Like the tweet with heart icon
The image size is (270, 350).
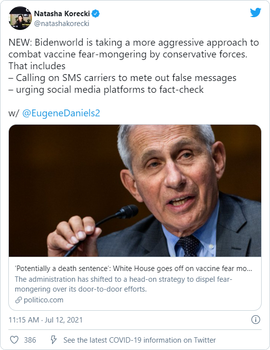[14, 340]
